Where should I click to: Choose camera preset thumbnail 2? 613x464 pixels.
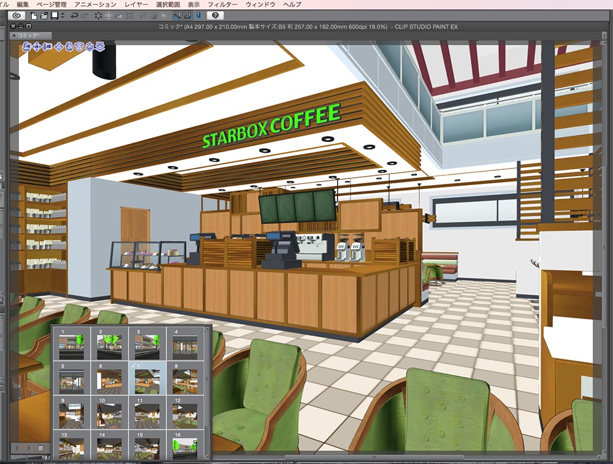tap(110, 344)
